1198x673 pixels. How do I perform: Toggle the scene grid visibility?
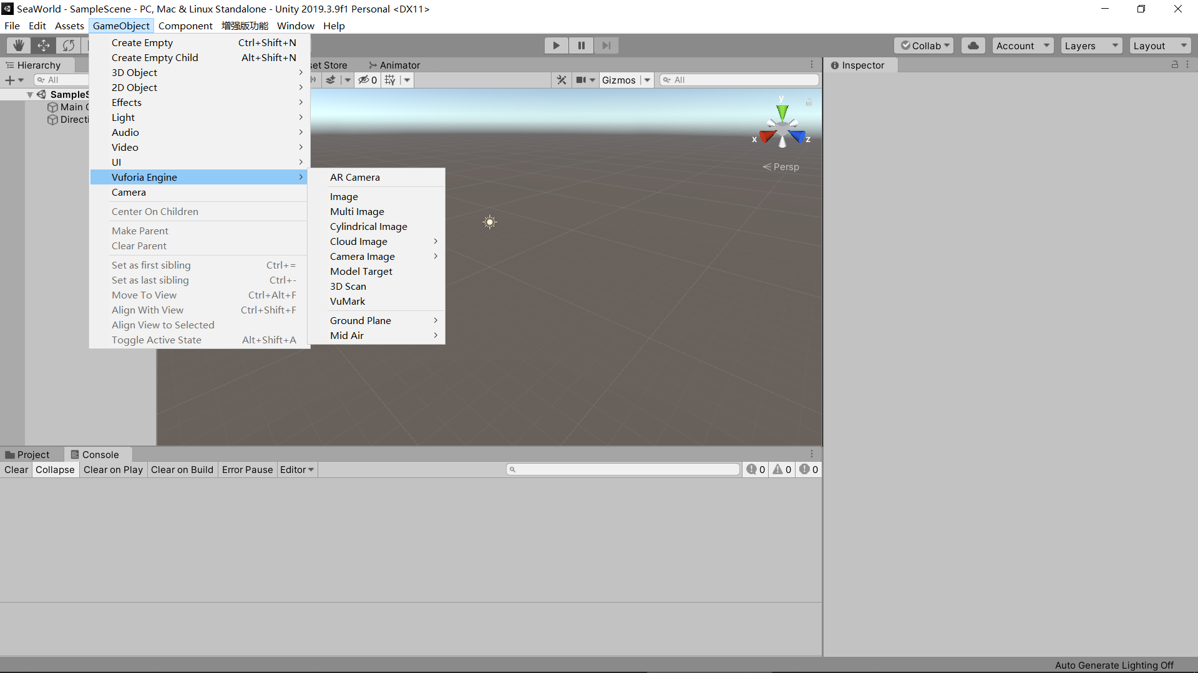point(389,80)
